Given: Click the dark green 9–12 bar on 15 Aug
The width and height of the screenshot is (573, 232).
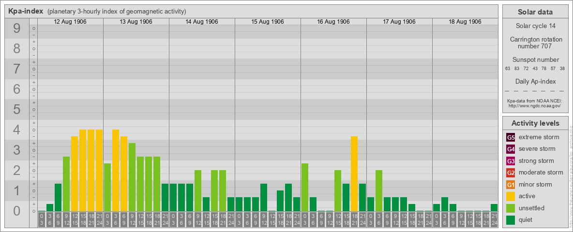Looking at the screenshot, I should click(x=263, y=198).
